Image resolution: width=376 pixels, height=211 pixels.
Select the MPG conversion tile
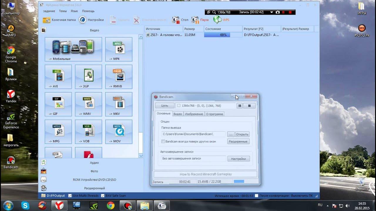coord(58,132)
